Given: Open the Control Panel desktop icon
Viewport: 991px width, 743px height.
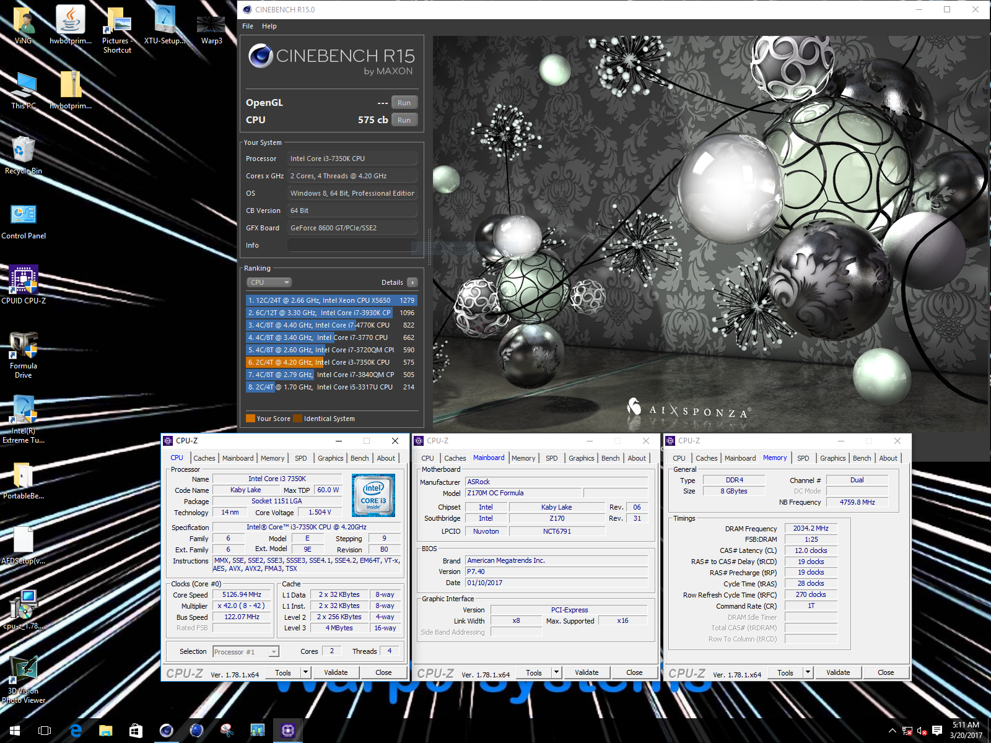Looking at the screenshot, I should [24, 221].
